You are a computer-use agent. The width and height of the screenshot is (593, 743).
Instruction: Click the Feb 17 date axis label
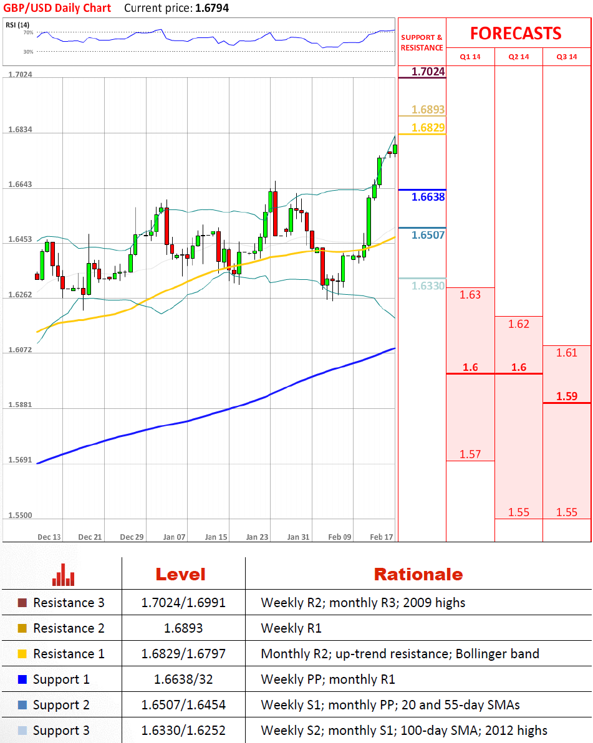click(381, 537)
